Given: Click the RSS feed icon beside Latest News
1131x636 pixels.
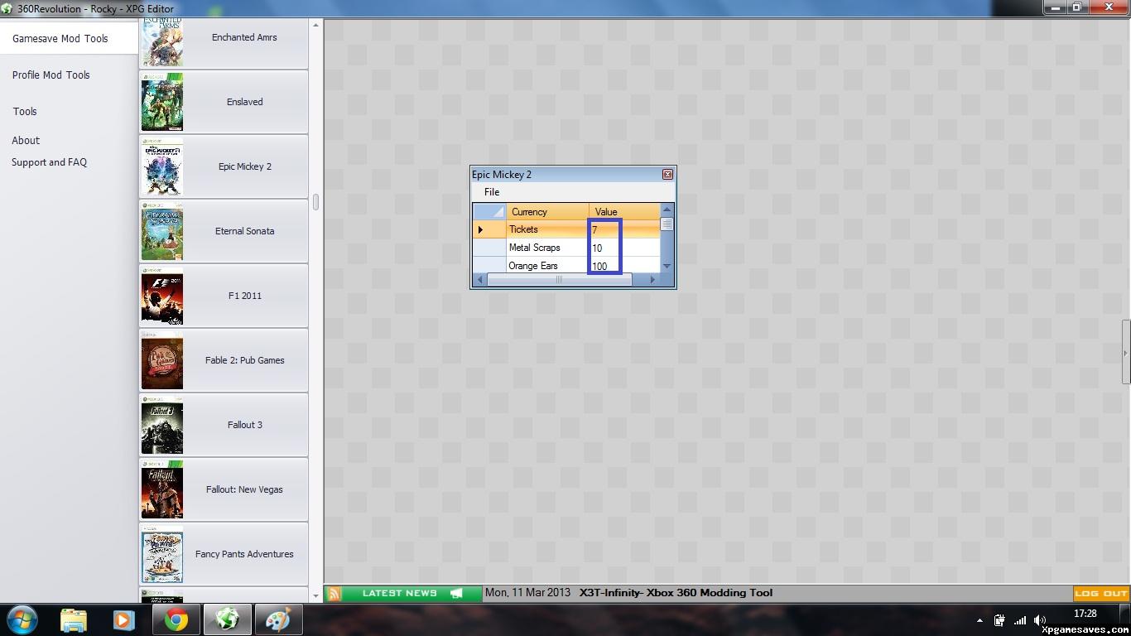Looking at the screenshot, I should (334, 593).
